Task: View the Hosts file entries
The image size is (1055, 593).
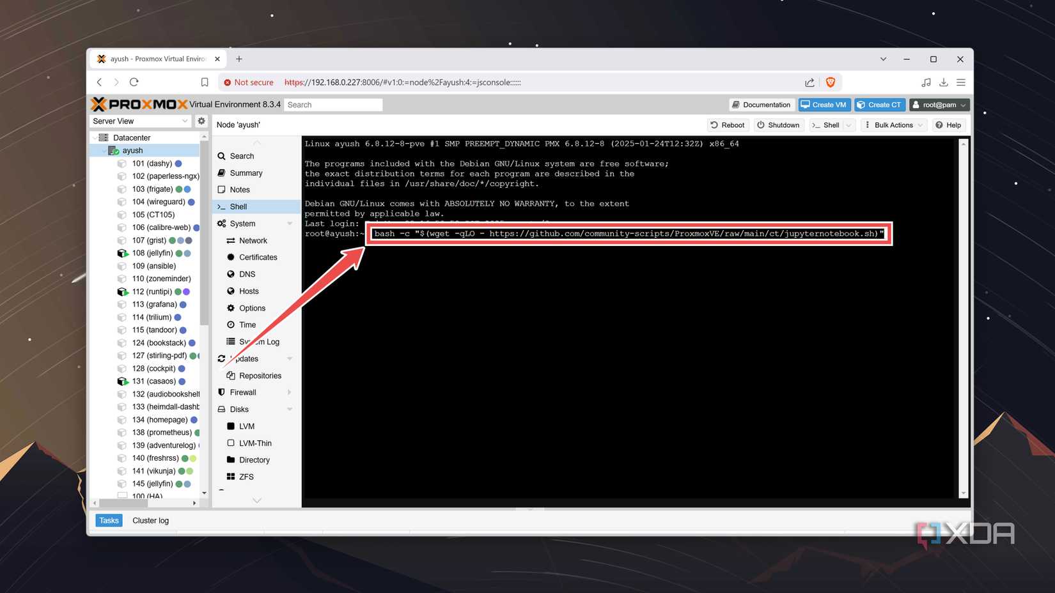Action: (248, 291)
